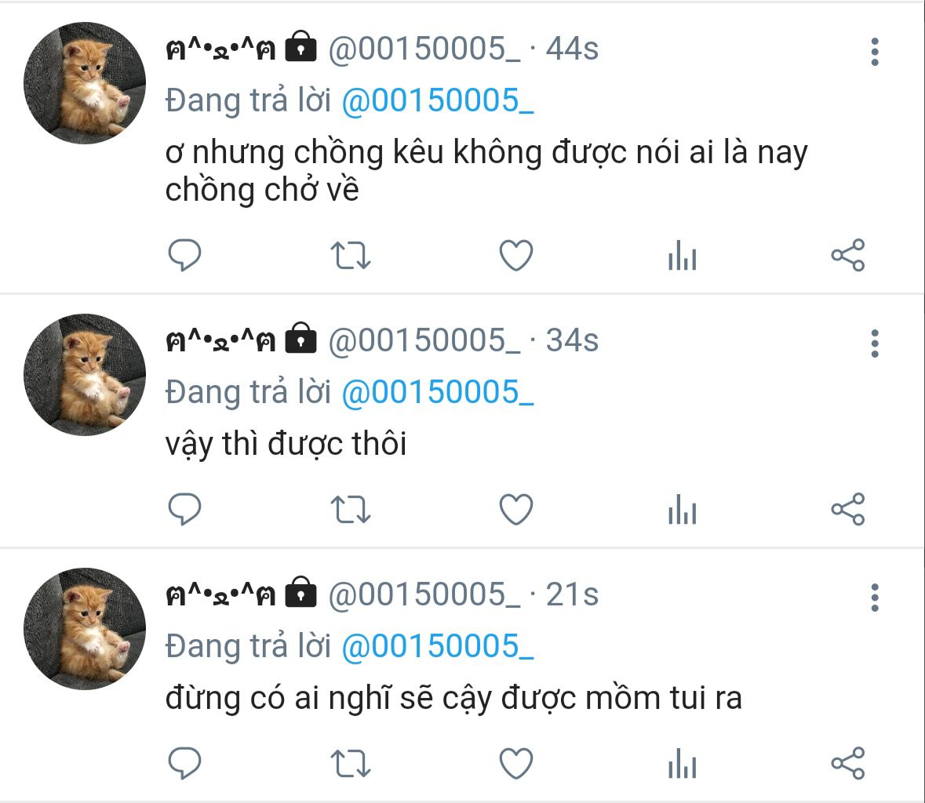The width and height of the screenshot is (925, 803).
Task: Share the 34s tweet
Action: coord(847,510)
